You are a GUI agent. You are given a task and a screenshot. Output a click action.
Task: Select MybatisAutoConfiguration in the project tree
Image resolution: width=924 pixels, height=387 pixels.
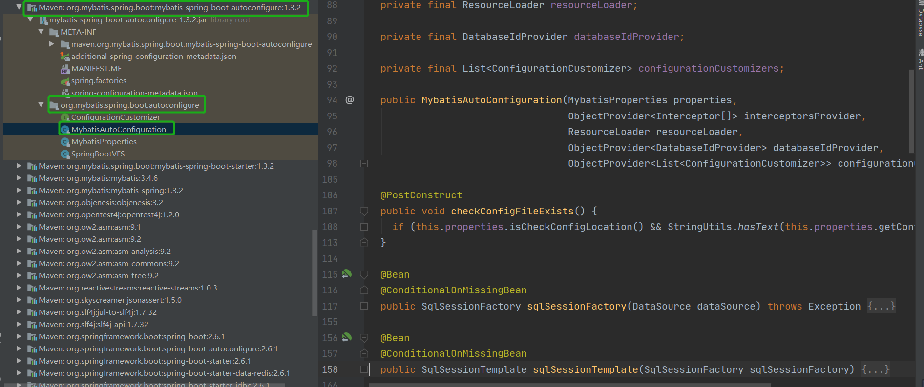click(161, 129)
